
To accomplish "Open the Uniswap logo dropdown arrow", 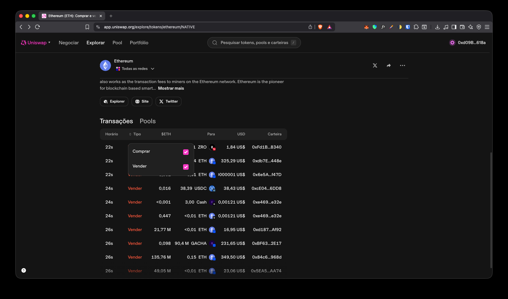I will (x=49, y=42).
